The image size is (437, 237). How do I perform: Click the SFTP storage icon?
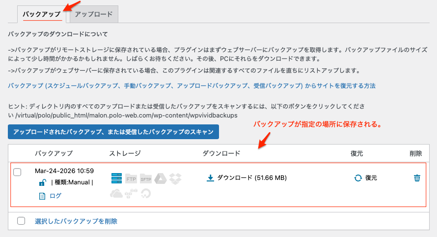(x=146, y=178)
